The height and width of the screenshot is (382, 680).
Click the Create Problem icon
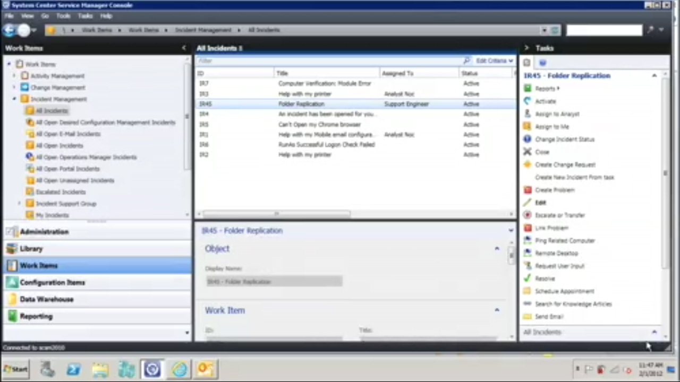pyautogui.click(x=527, y=190)
